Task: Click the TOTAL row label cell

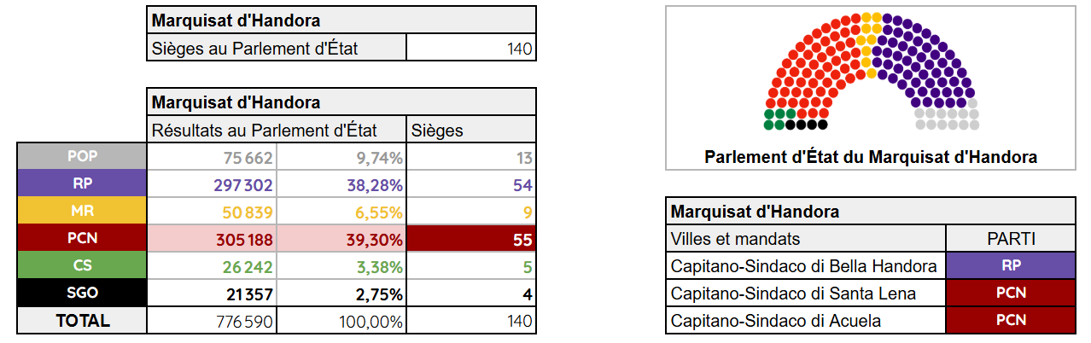Action: [82, 321]
